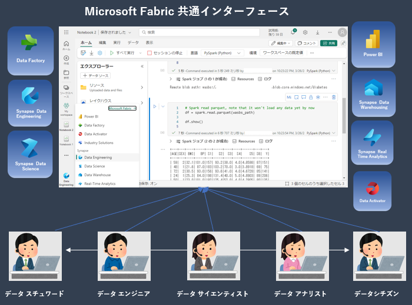Open the app launcher waffle icon
Viewport: 412px width, 305px height.
[66, 32]
